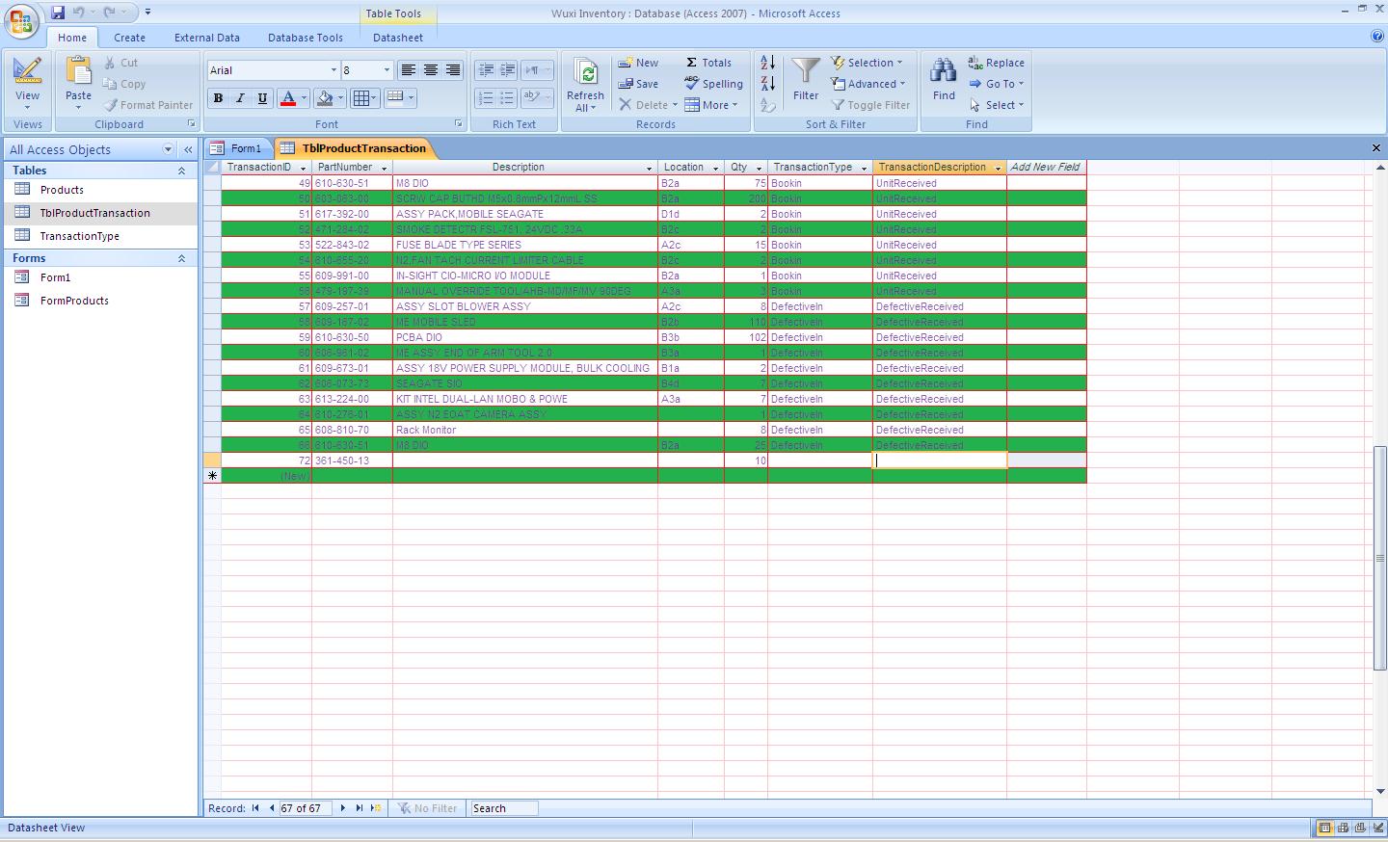This screenshot has height=842, width=1388.
Task: Align text right
Action: click(453, 70)
